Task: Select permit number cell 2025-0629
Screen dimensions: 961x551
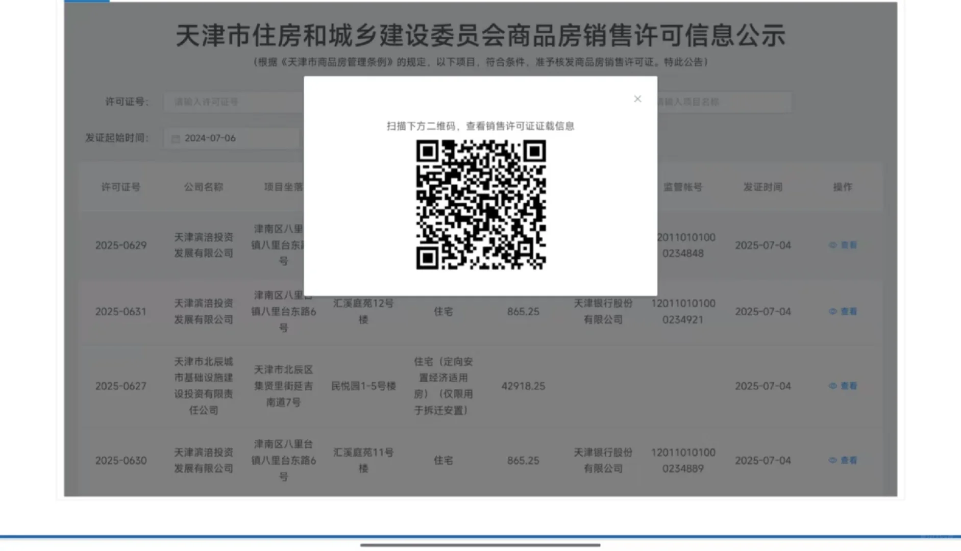Action: coord(121,245)
